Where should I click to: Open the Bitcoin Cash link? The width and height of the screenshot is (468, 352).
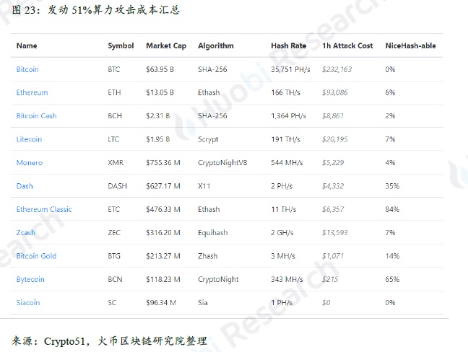point(36,116)
